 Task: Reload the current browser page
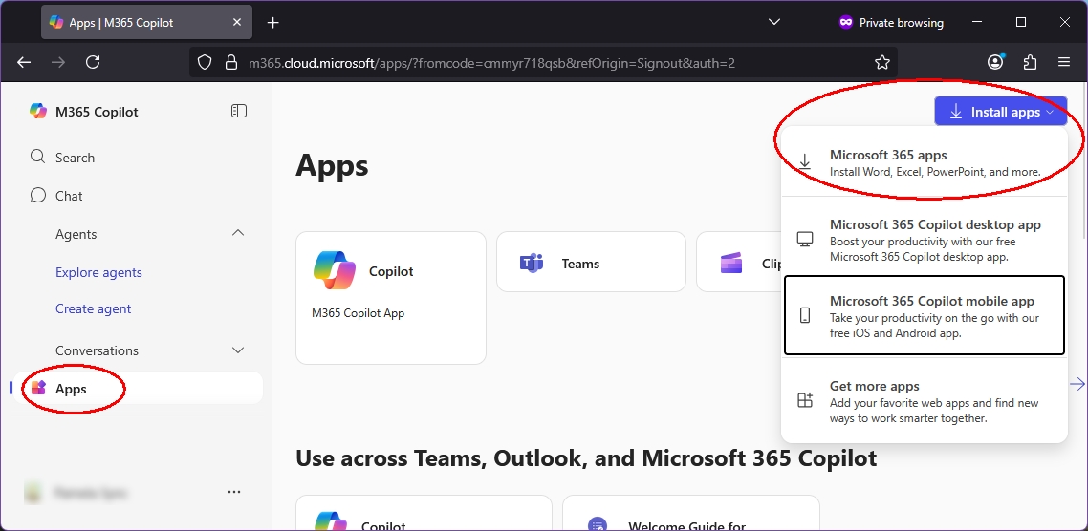[x=93, y=62]
